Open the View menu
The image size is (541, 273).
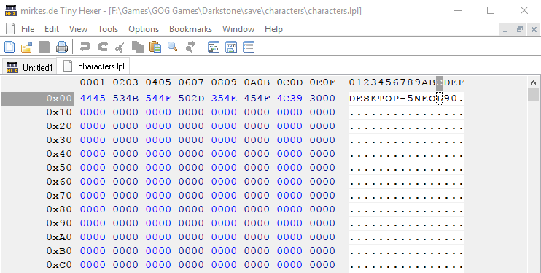(x=78, y=29)
